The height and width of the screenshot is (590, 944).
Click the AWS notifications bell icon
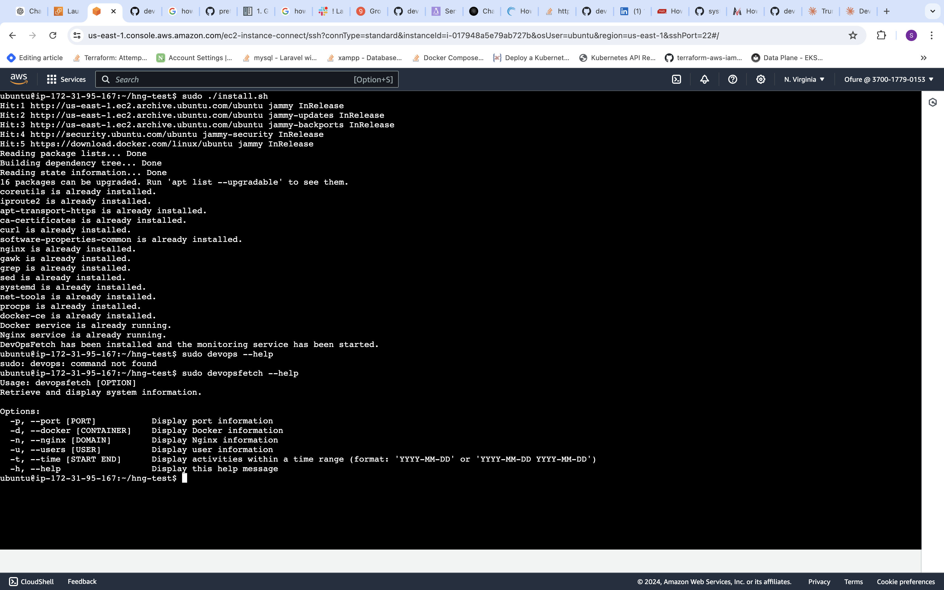[x=705, y=80]
